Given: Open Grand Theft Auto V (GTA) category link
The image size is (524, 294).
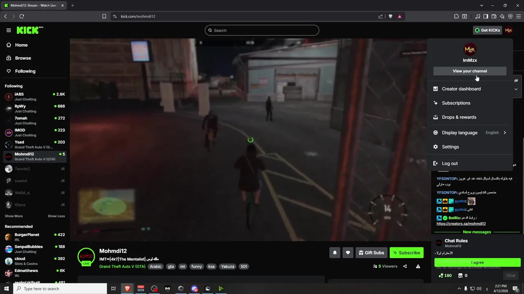Looking at the screenshot, I should pos(122,267).
